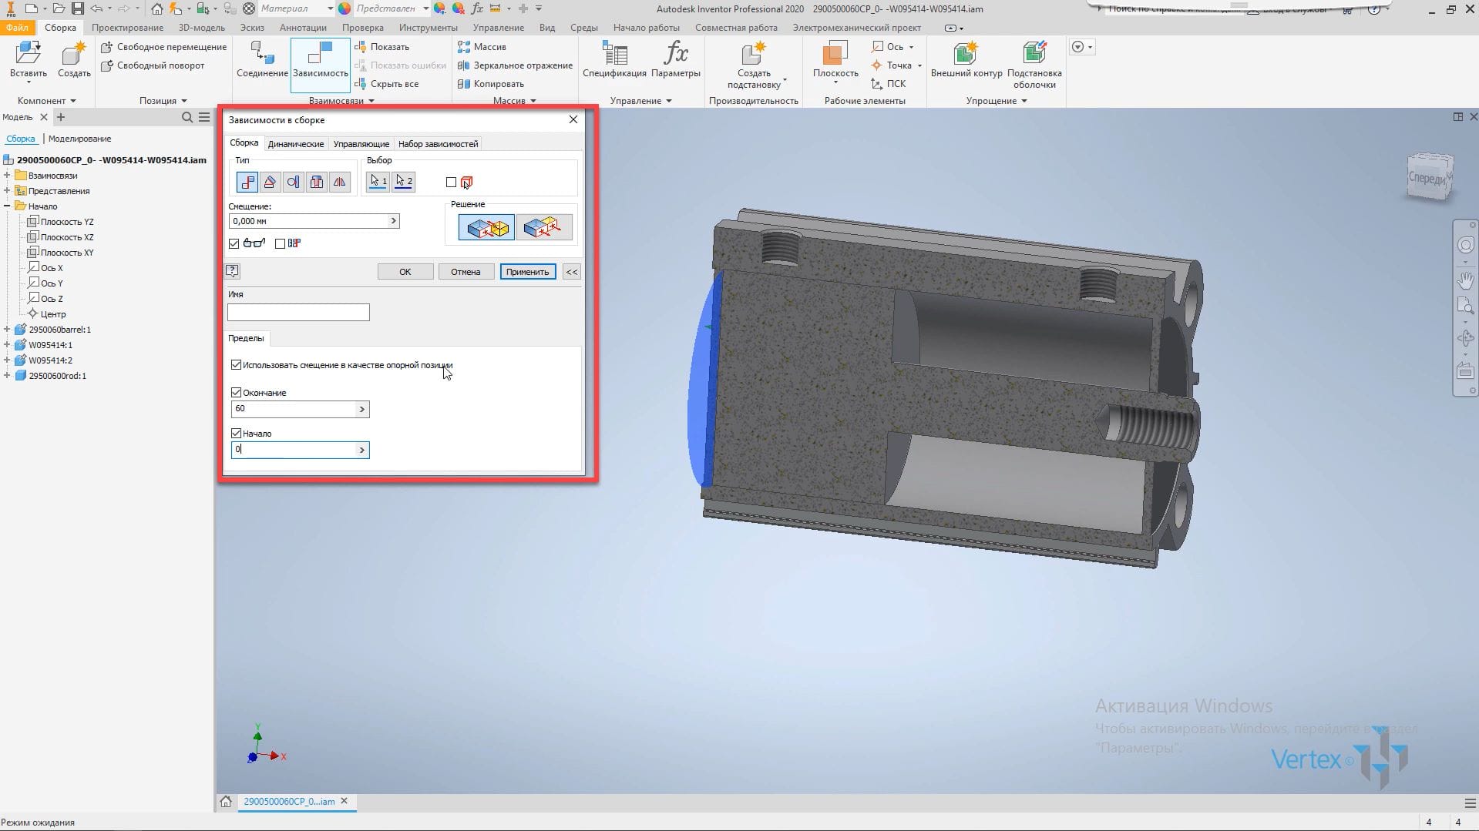Click the Начало value input field

tap(294, 450)
